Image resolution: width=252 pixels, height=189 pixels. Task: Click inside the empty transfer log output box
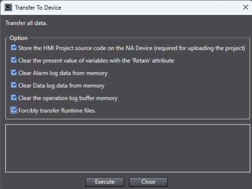click(x=128, y=148)
